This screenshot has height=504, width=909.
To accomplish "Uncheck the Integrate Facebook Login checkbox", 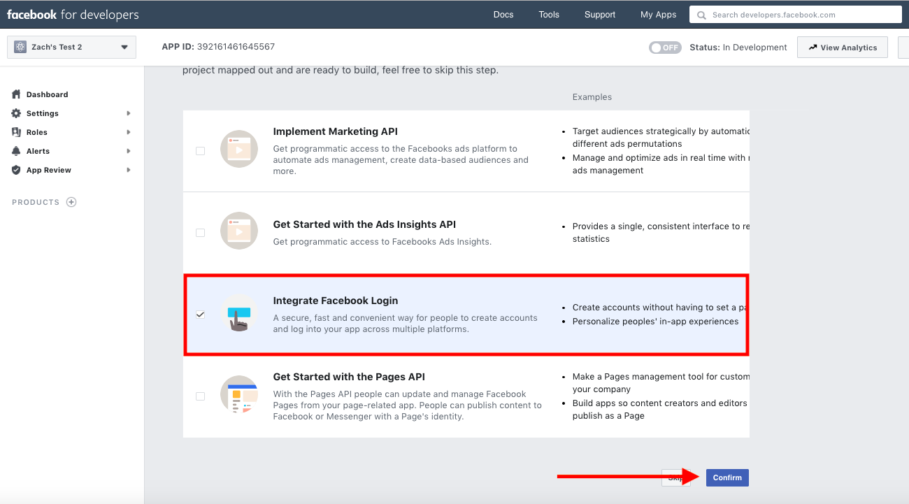I will [201, 315].
